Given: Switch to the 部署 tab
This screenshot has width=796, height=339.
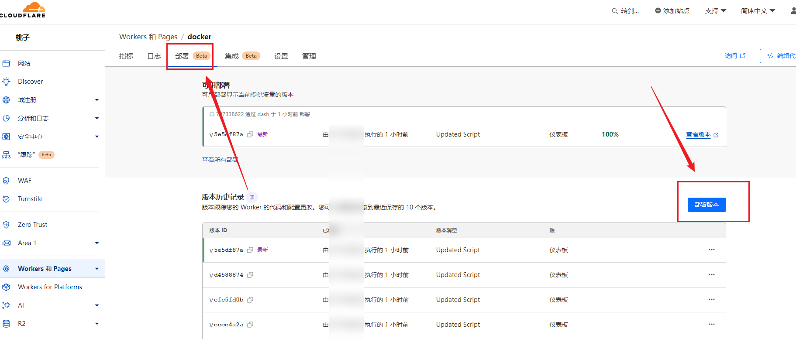Looking at the screenshot, I should [x=182, y=56].
